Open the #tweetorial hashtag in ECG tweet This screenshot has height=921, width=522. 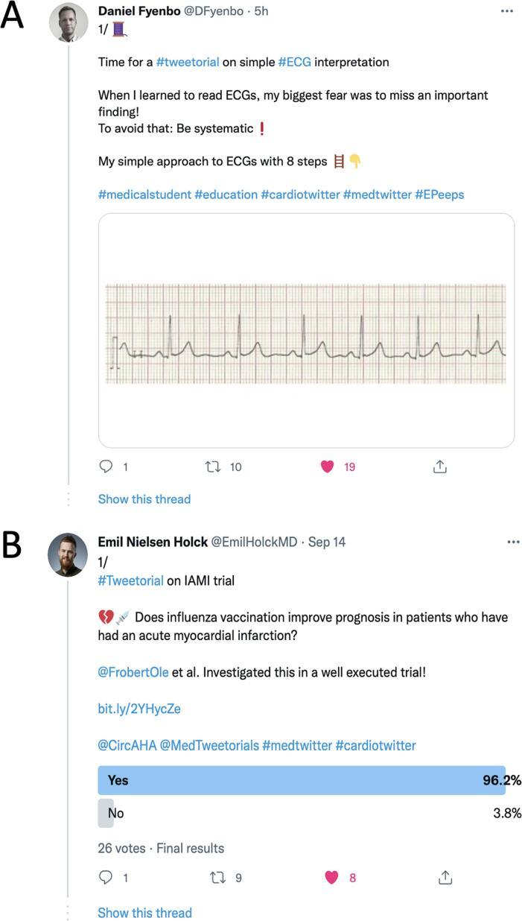[x=188, y=62]
